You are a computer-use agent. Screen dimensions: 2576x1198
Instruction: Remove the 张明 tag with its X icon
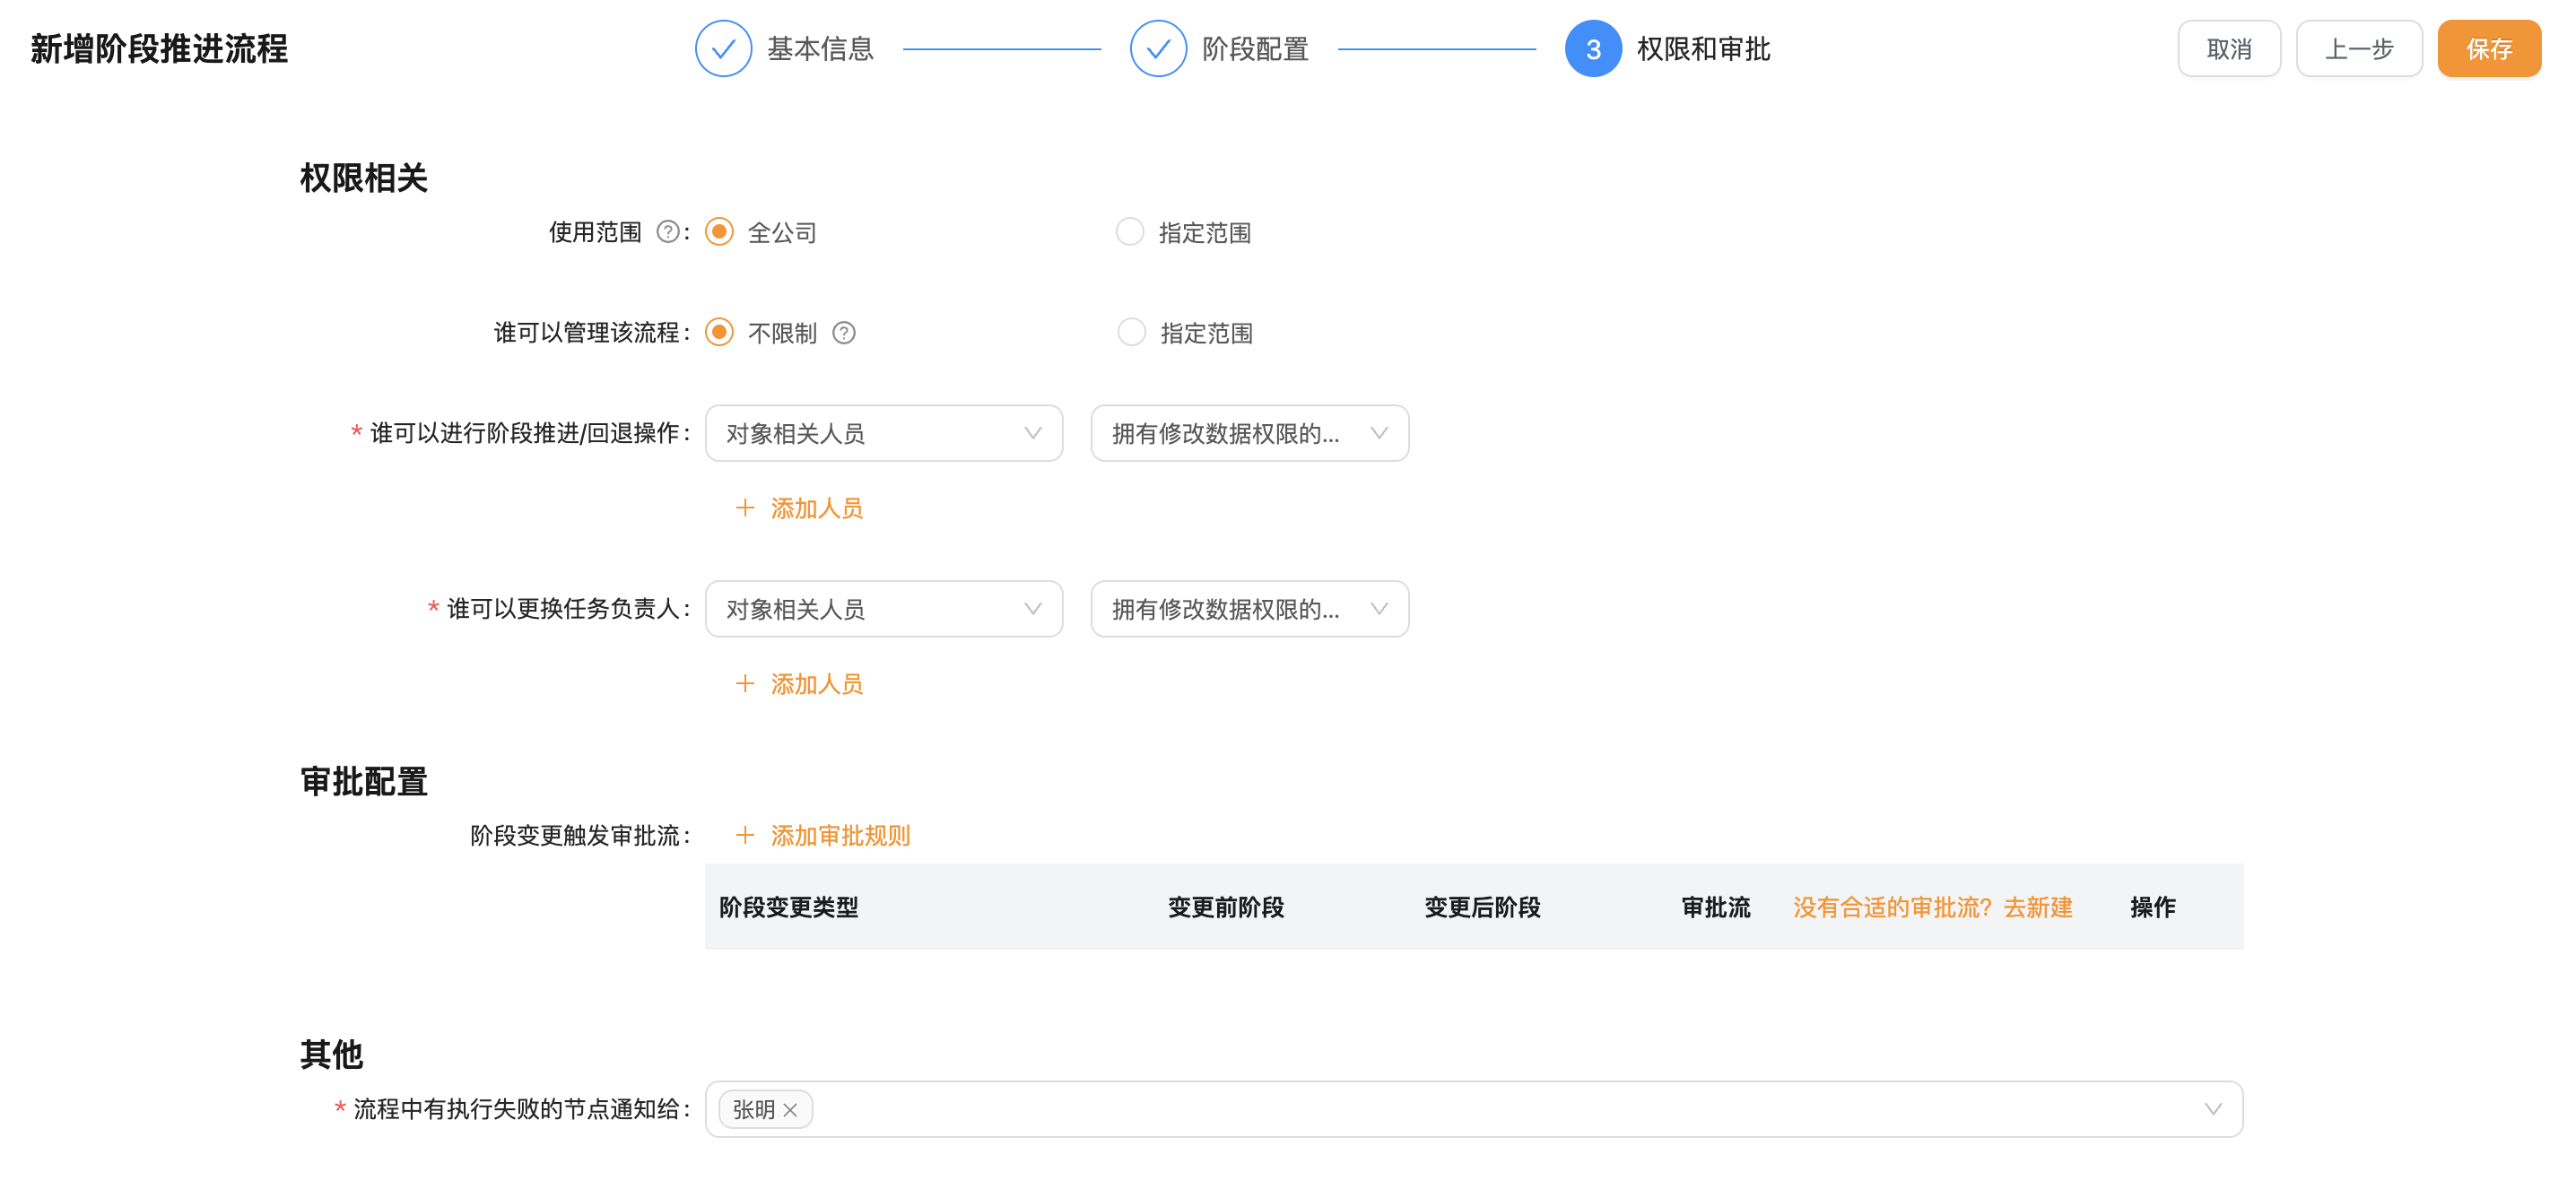click(x=790, y=1110)
